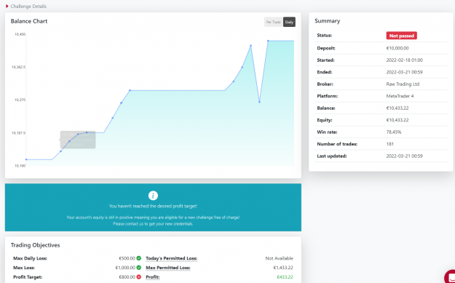Click the Ended date value in Summary
The width and height of the screenshot is (455, 283).
point(404,72)
